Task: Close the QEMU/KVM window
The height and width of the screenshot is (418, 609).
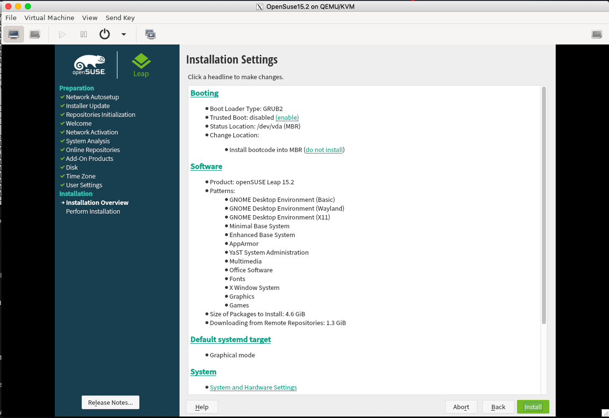Action: pyautogui.click(x=8, y=6)
